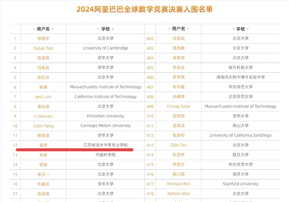Viewport: 289px width, 202px height.
Task: Select the name Colin Tang
Action: tap(43, 126)
